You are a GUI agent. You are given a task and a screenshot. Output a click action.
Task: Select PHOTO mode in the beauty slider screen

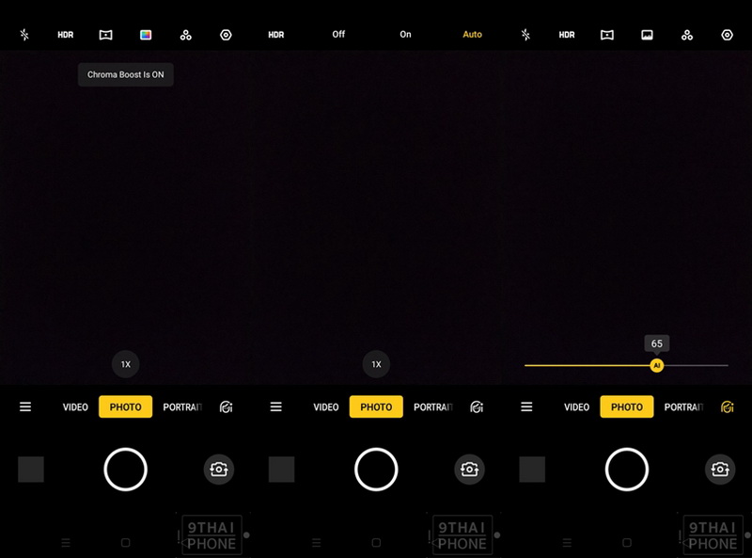tap(627, 407)
